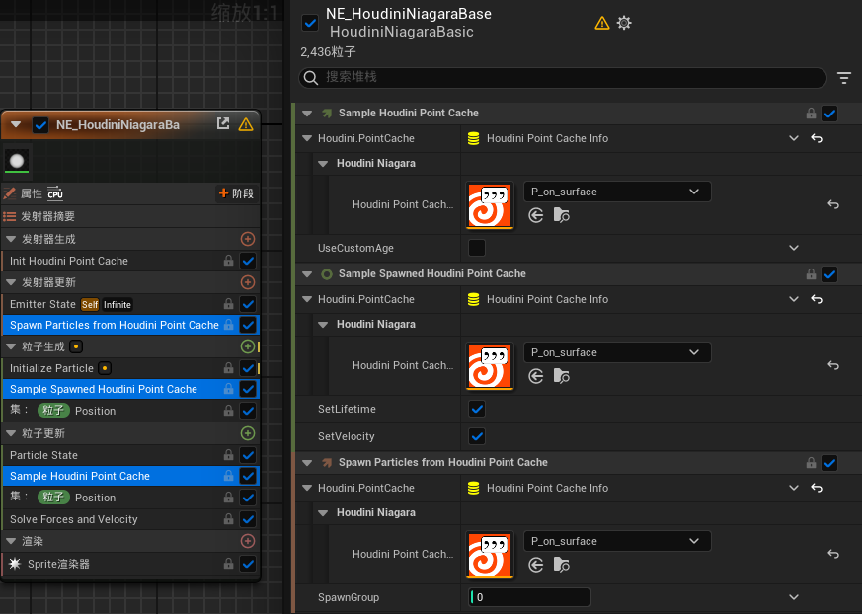Open emitter settings gear icon

624,23
